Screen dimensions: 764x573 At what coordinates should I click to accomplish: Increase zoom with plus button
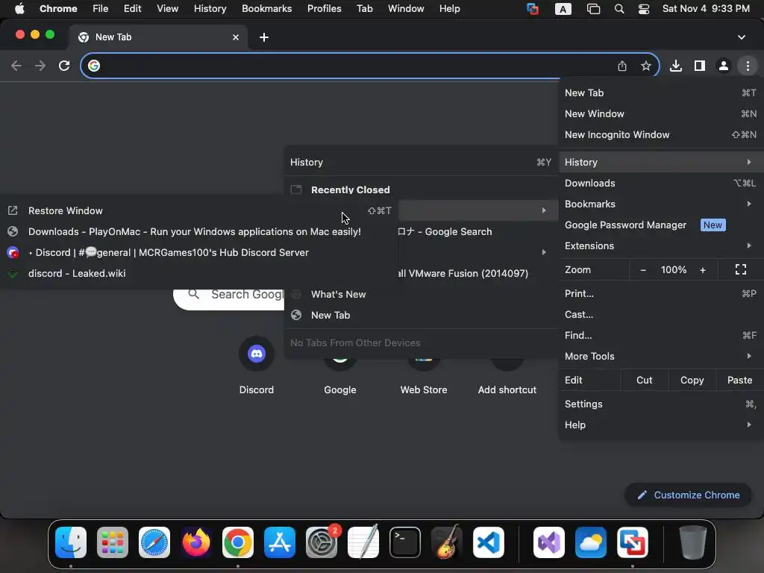[x=703, y=270]
